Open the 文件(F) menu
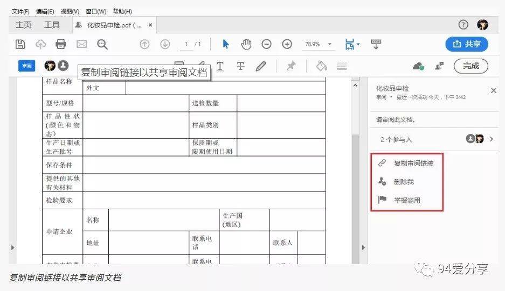This screenshot has height=291, width=505. pos(20,12)
